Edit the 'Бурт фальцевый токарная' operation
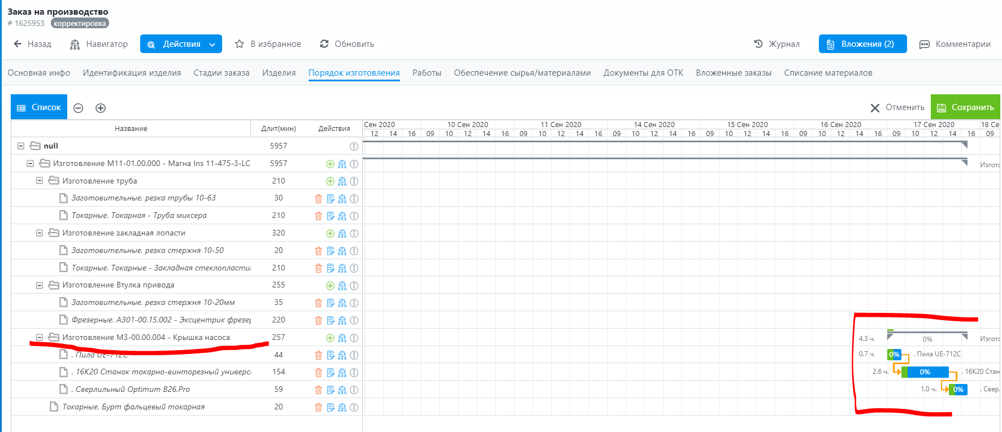Viewport: 1002px width, 432px height. pyautogui.click(x=331, y=408)
